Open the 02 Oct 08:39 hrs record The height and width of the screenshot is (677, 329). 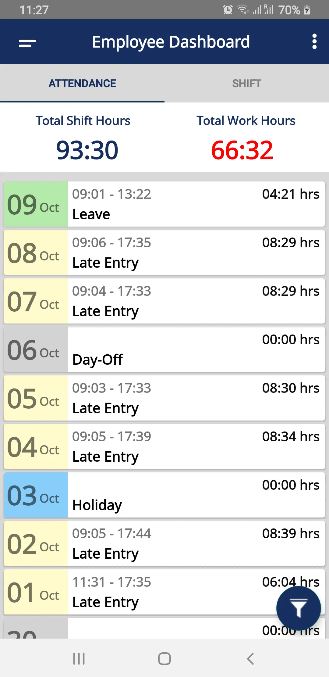[164, 543]
